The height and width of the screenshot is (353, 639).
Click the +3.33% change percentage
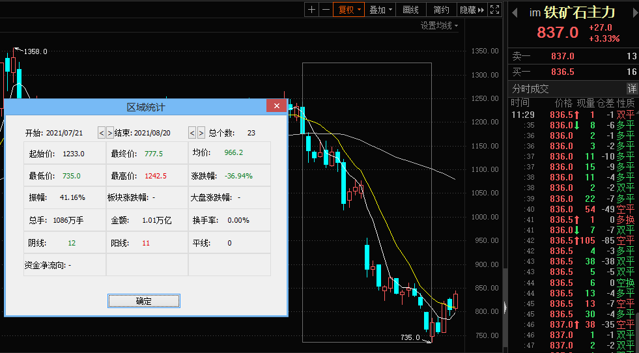pos(604,38)
